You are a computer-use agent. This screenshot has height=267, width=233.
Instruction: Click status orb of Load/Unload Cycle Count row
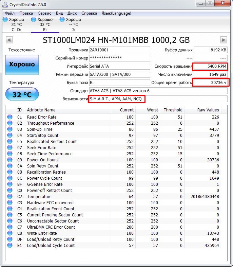[x=10, y=246]
